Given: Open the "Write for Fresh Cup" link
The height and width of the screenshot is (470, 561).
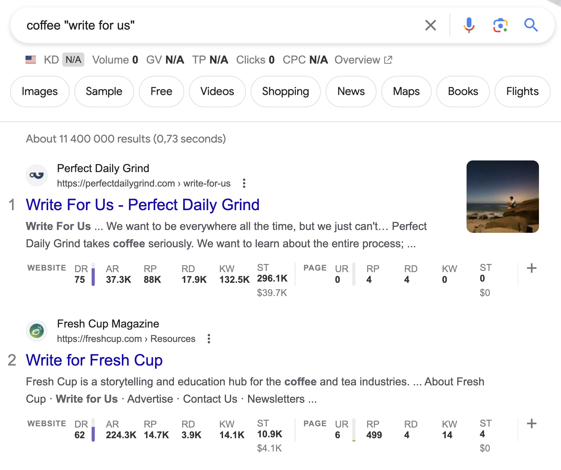Looking at the screenshot, I should tap(94, 360).
